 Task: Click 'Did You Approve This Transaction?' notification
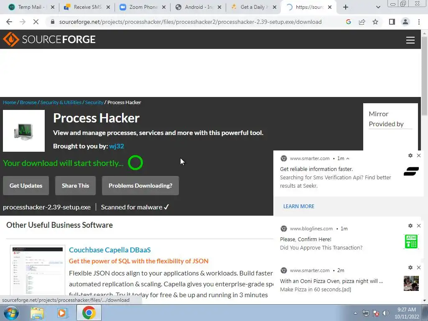click(321, 248)
